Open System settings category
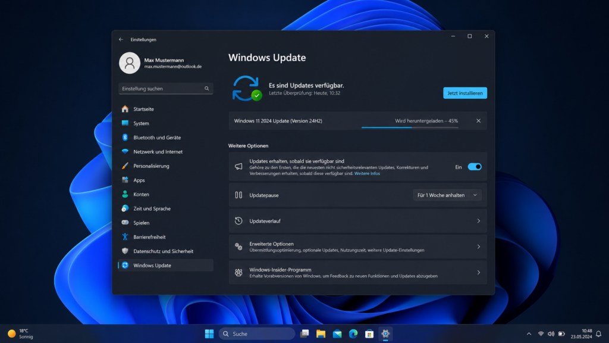Viewport: 609px width, 343px height. (166, 123)
